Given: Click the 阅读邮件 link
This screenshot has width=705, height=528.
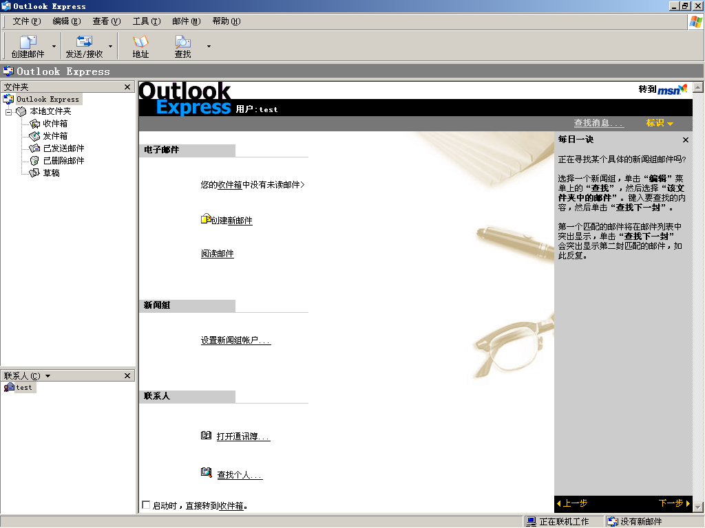Looking at the screenshot, I should (217, 254).
